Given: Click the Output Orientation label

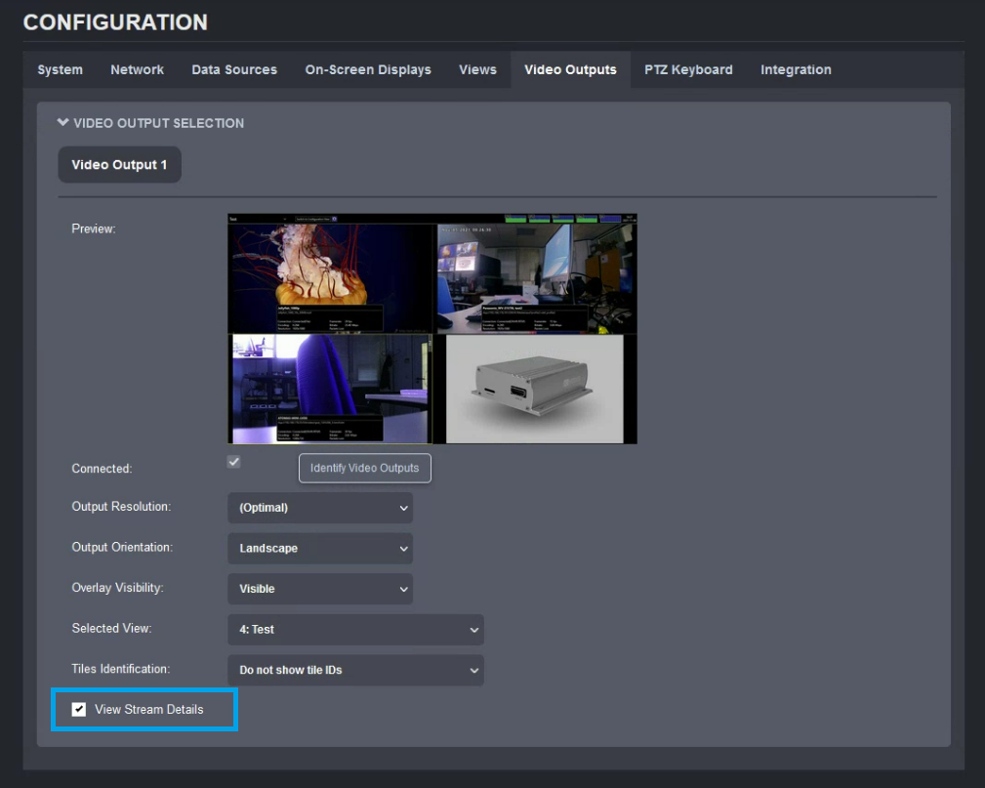Looking at the screenshot, I should click(x=122, y=548).
